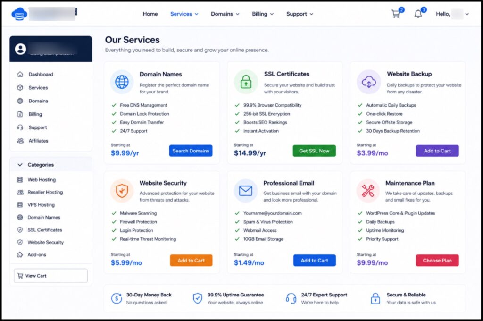The height and width of the screenshot is (321, 483).
Task: Click the One-click Restore feature text
Action: click(x=384, y=114)
